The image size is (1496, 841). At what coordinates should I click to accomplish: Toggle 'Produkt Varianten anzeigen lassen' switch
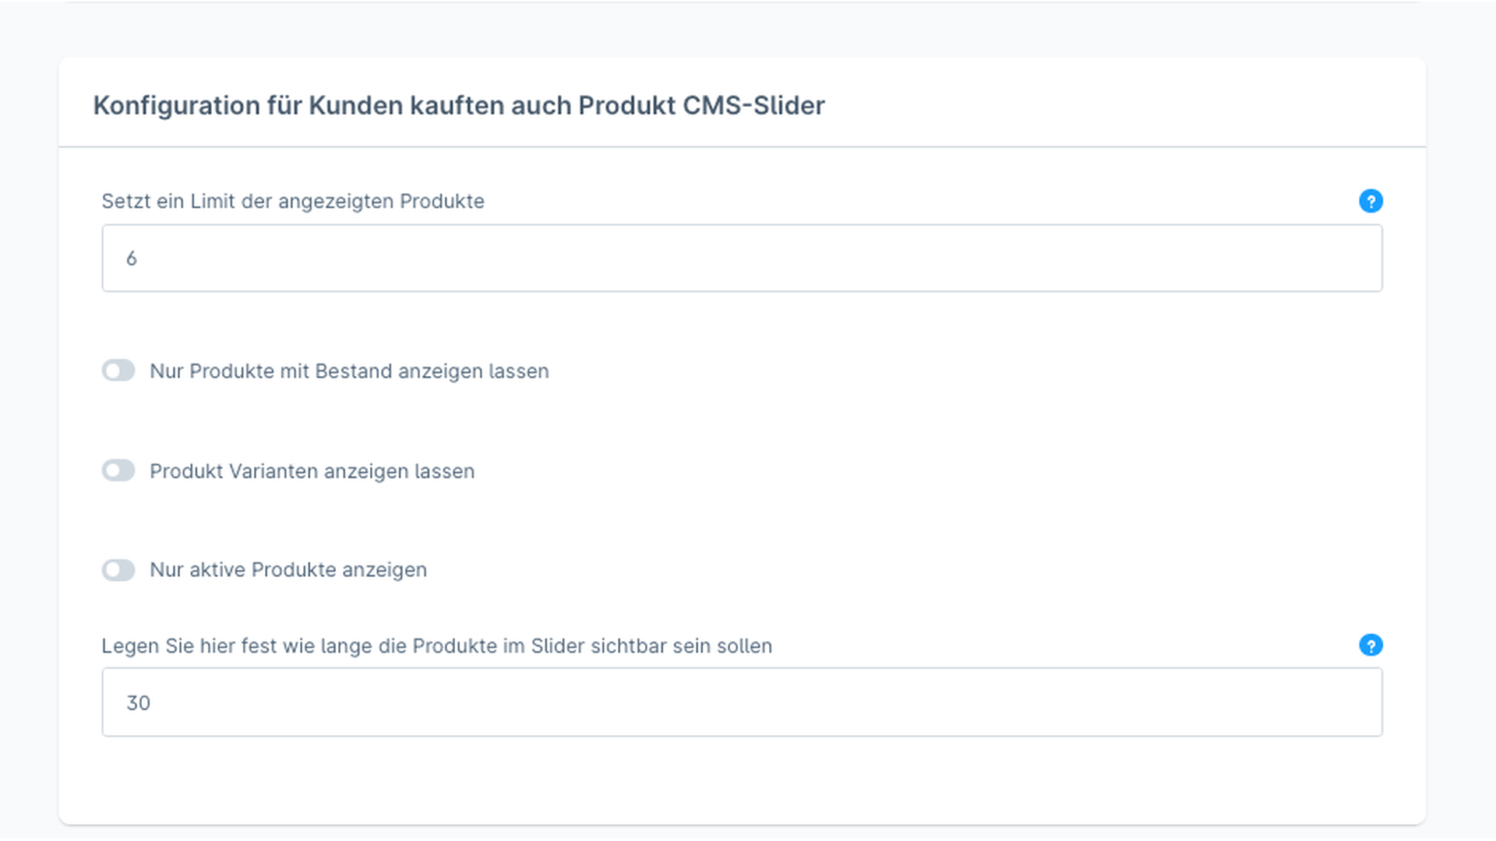tap(118, 470)
